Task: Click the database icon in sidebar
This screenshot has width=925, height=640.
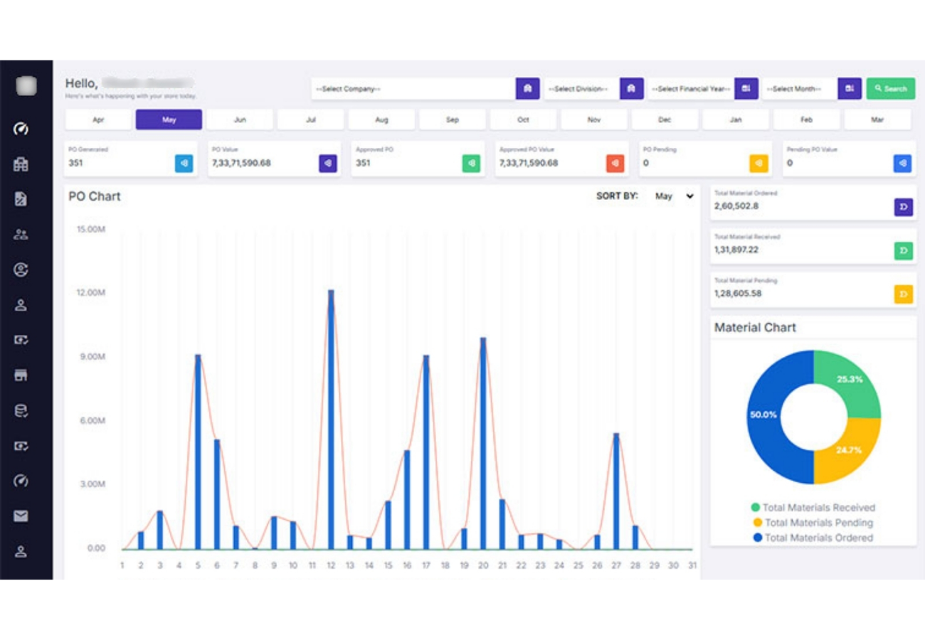Action: point(21,410)
